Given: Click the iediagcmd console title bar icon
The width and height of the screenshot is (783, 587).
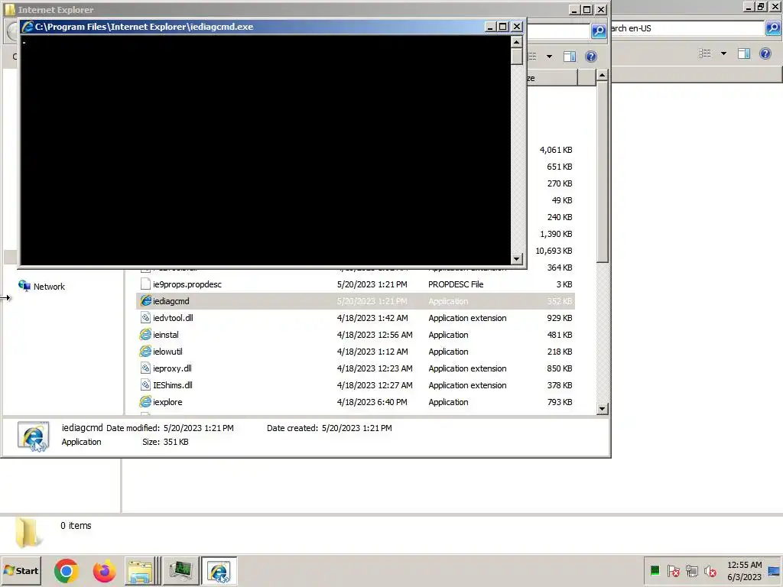Looking at the screenshot, I should click(x=28, y=27).
